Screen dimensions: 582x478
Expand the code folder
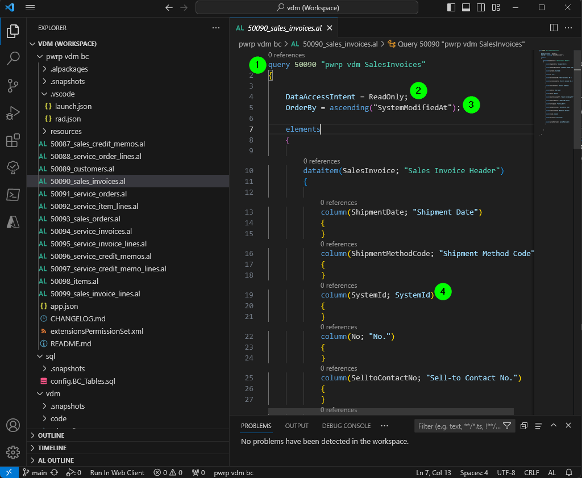128,418
